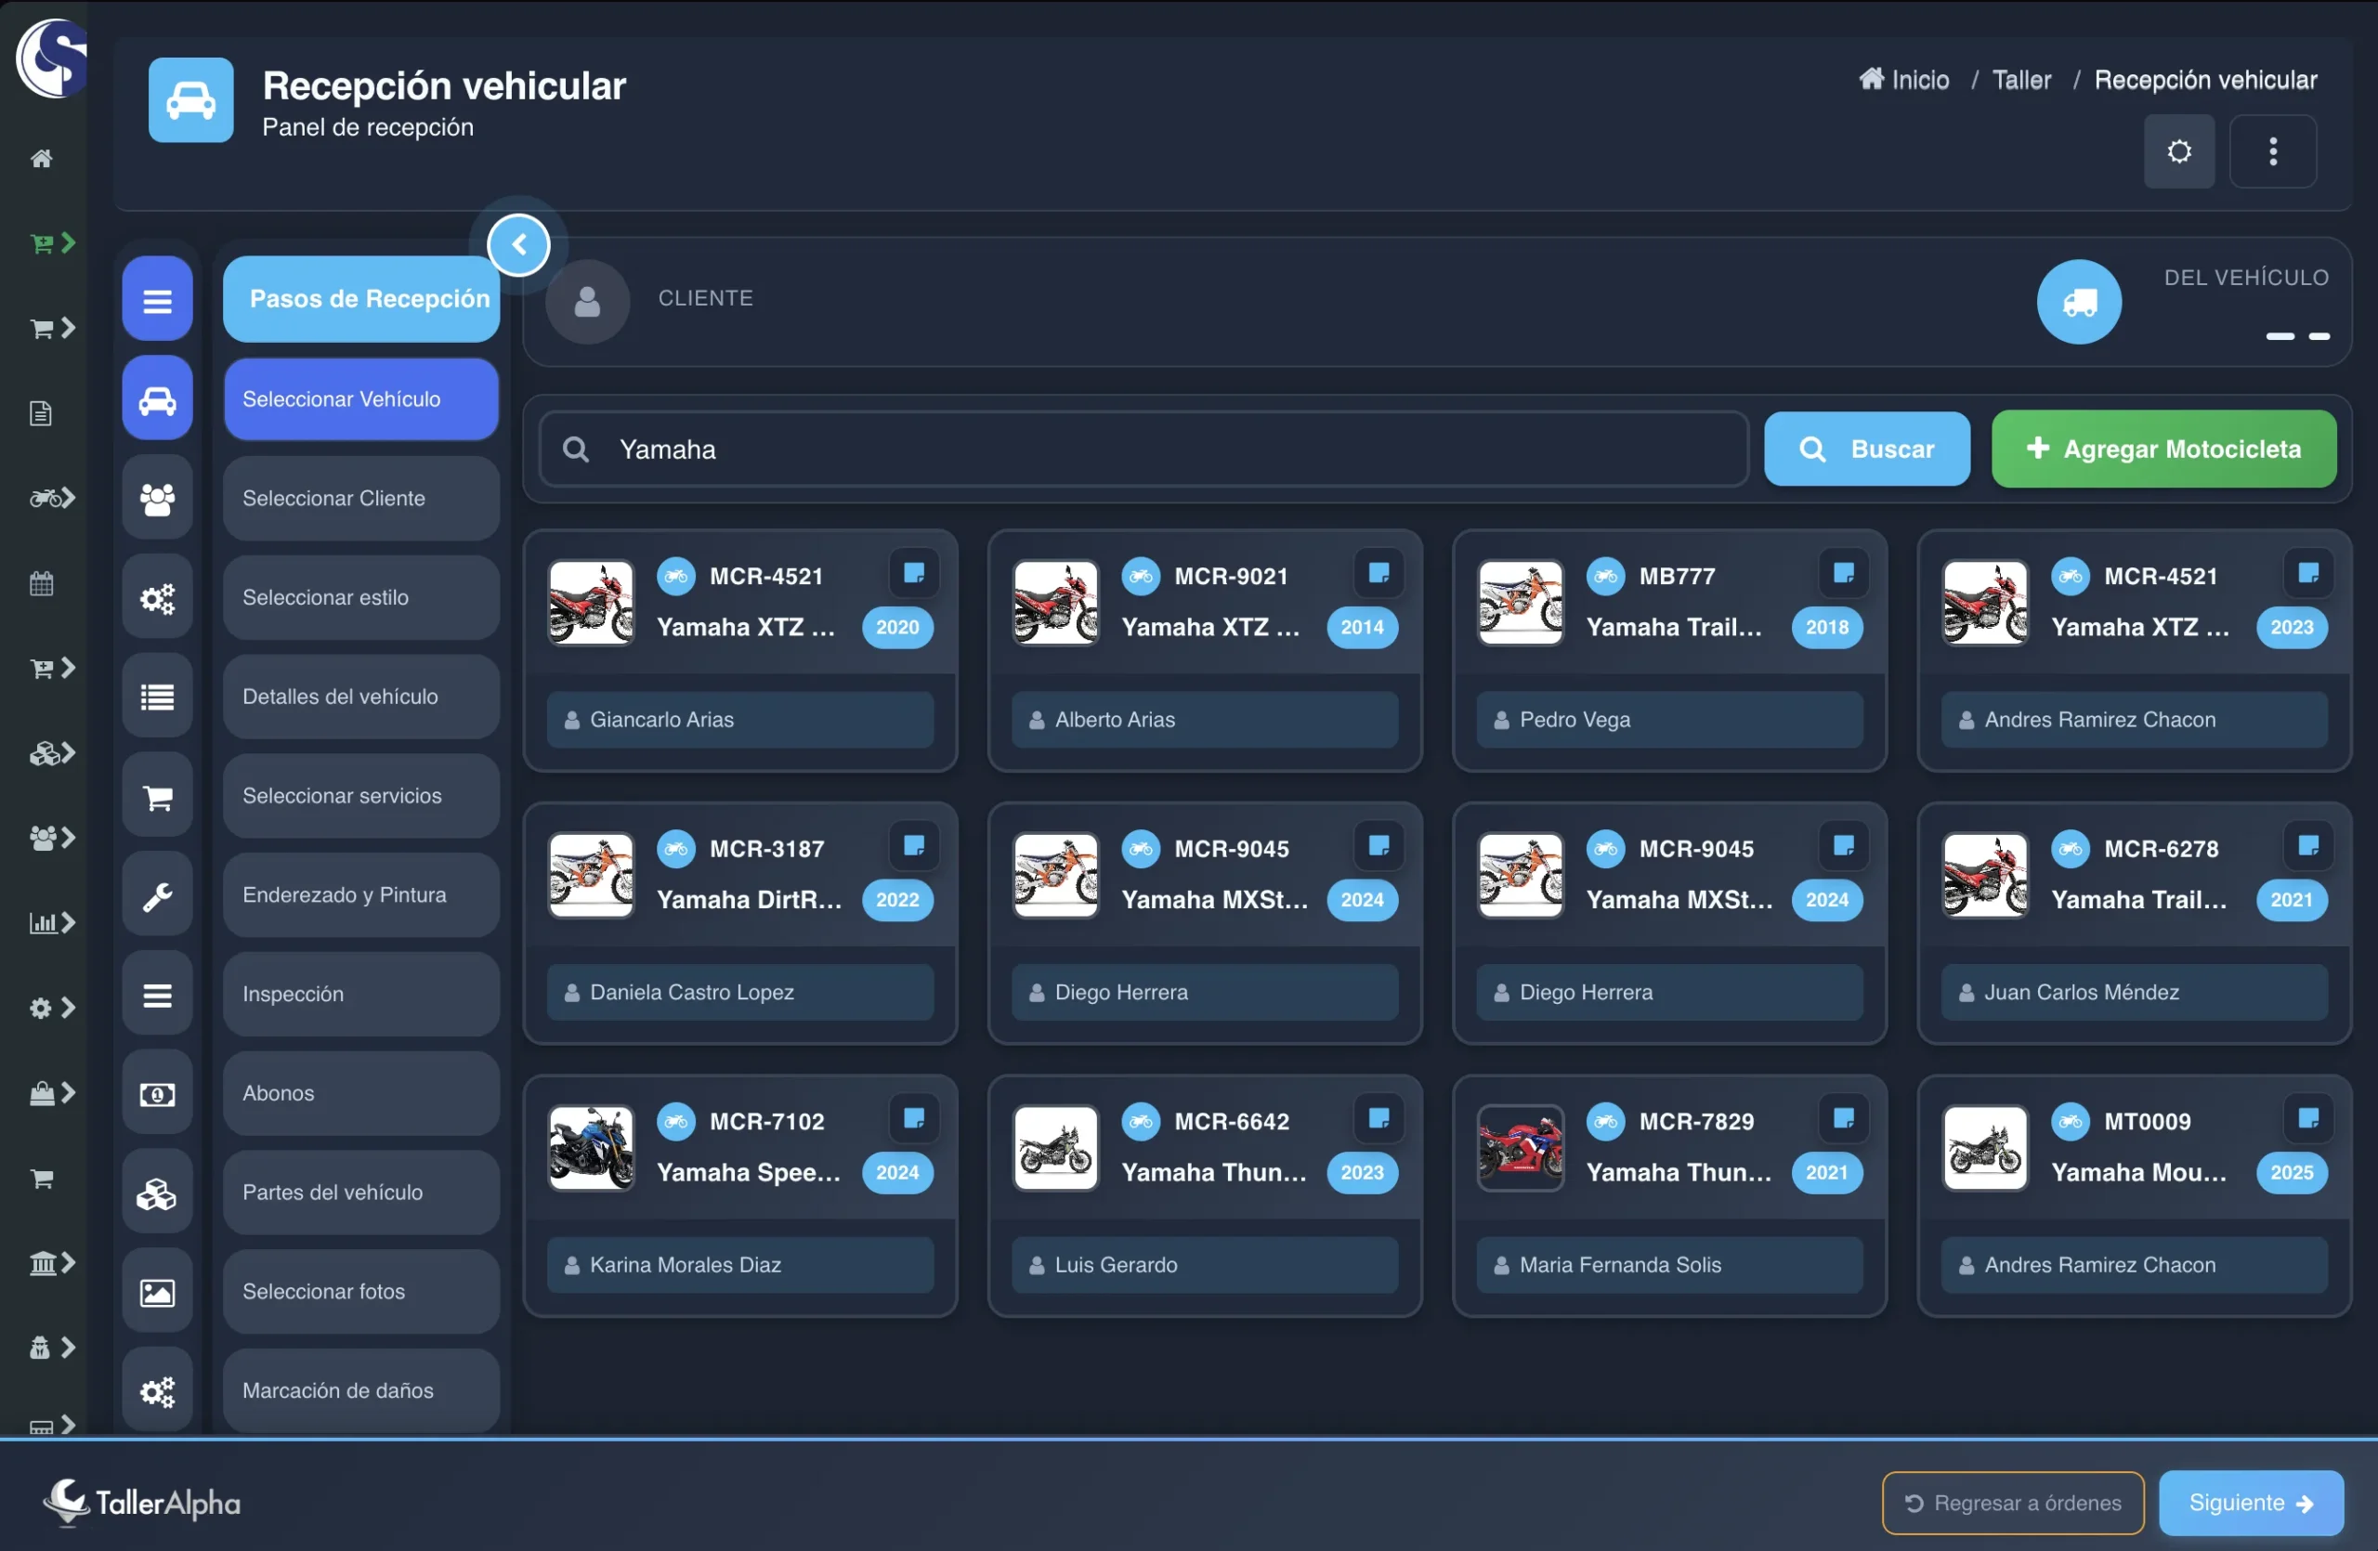The height and width of the screenshot is (1551, 2378).
Task: Toggle the hamburger steps menu button
Action: click(x=157, y=300)
